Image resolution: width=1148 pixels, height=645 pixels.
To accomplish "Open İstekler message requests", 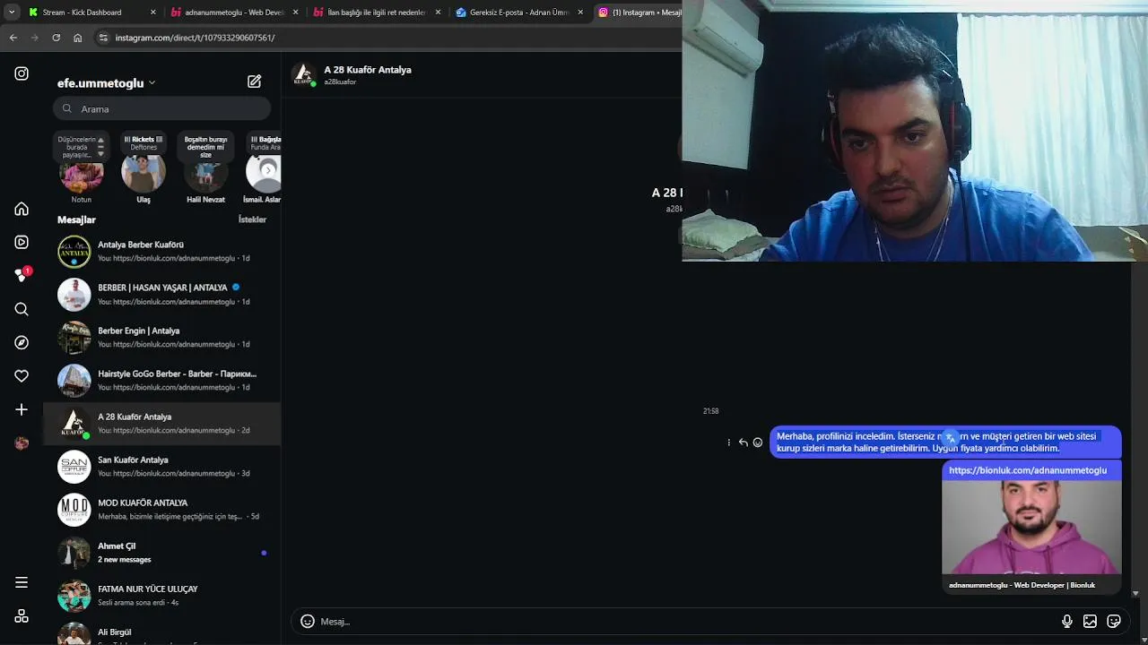I will click(x=252, y=219).
